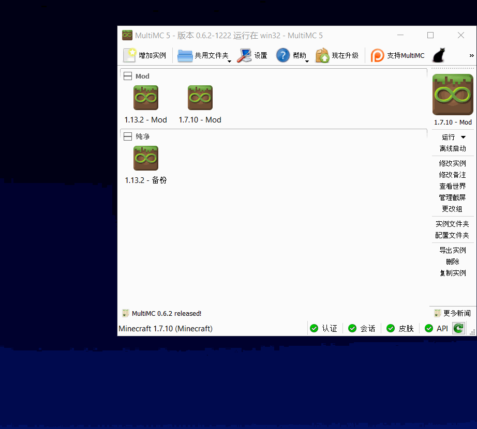Click the Mod group header text

(x=142, y=76)
